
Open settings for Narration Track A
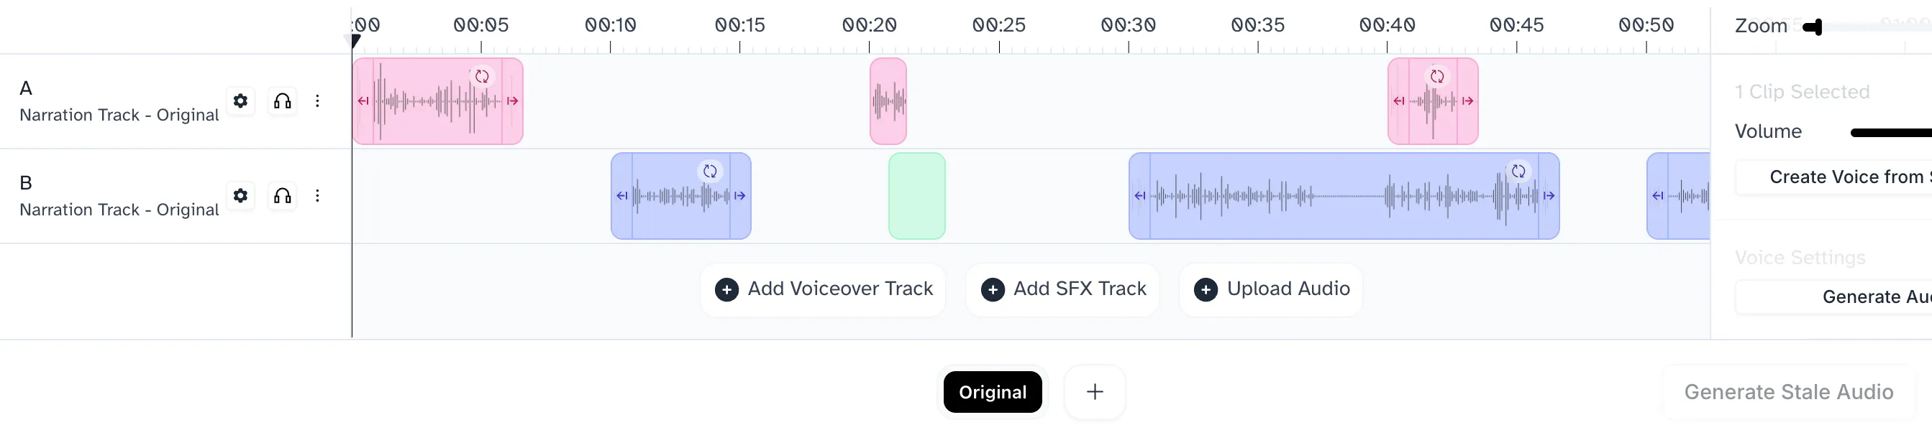pyautogui.click(x=240, y=101)
